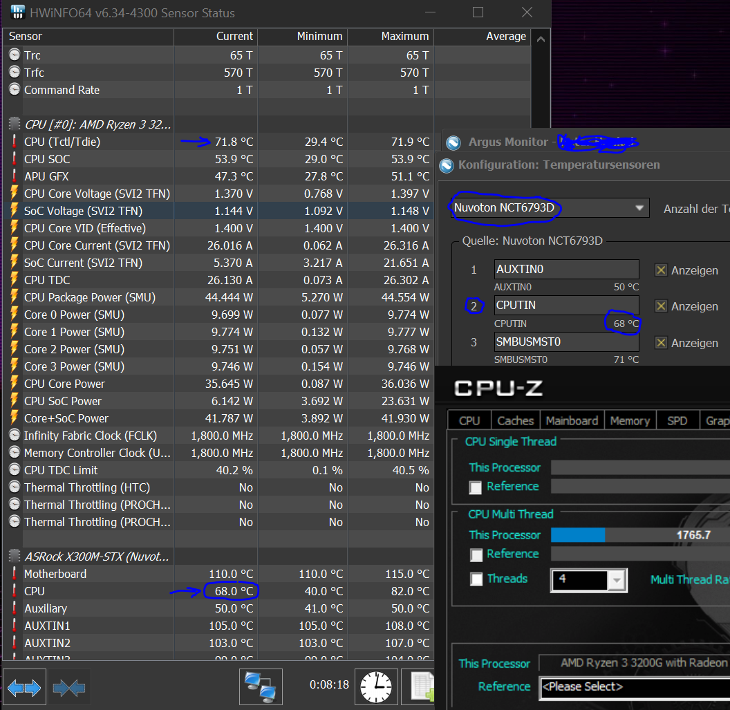Click the CPU (Tctl/Tdie) current value 71.8 °C

pos(234,142)
